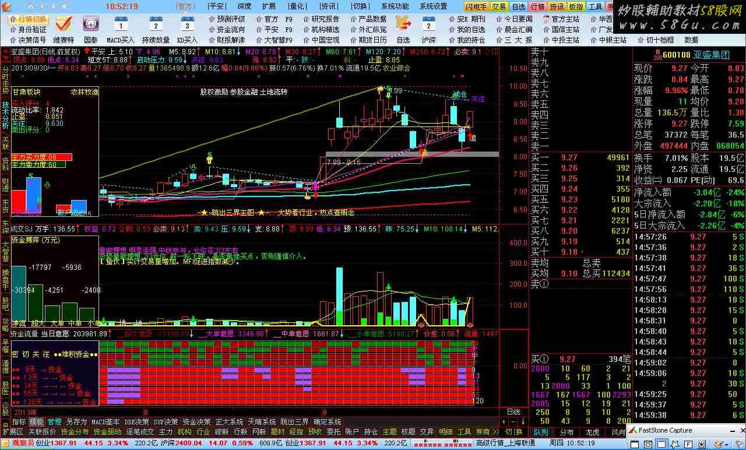Open the 扩展 menu
746x450 pixels.
coord(269,6)
